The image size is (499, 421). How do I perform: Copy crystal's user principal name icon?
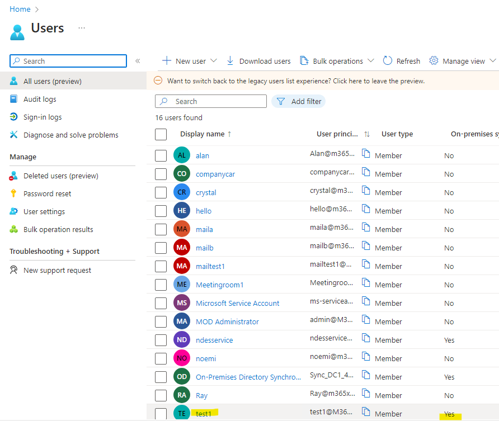tap(366, 190)
